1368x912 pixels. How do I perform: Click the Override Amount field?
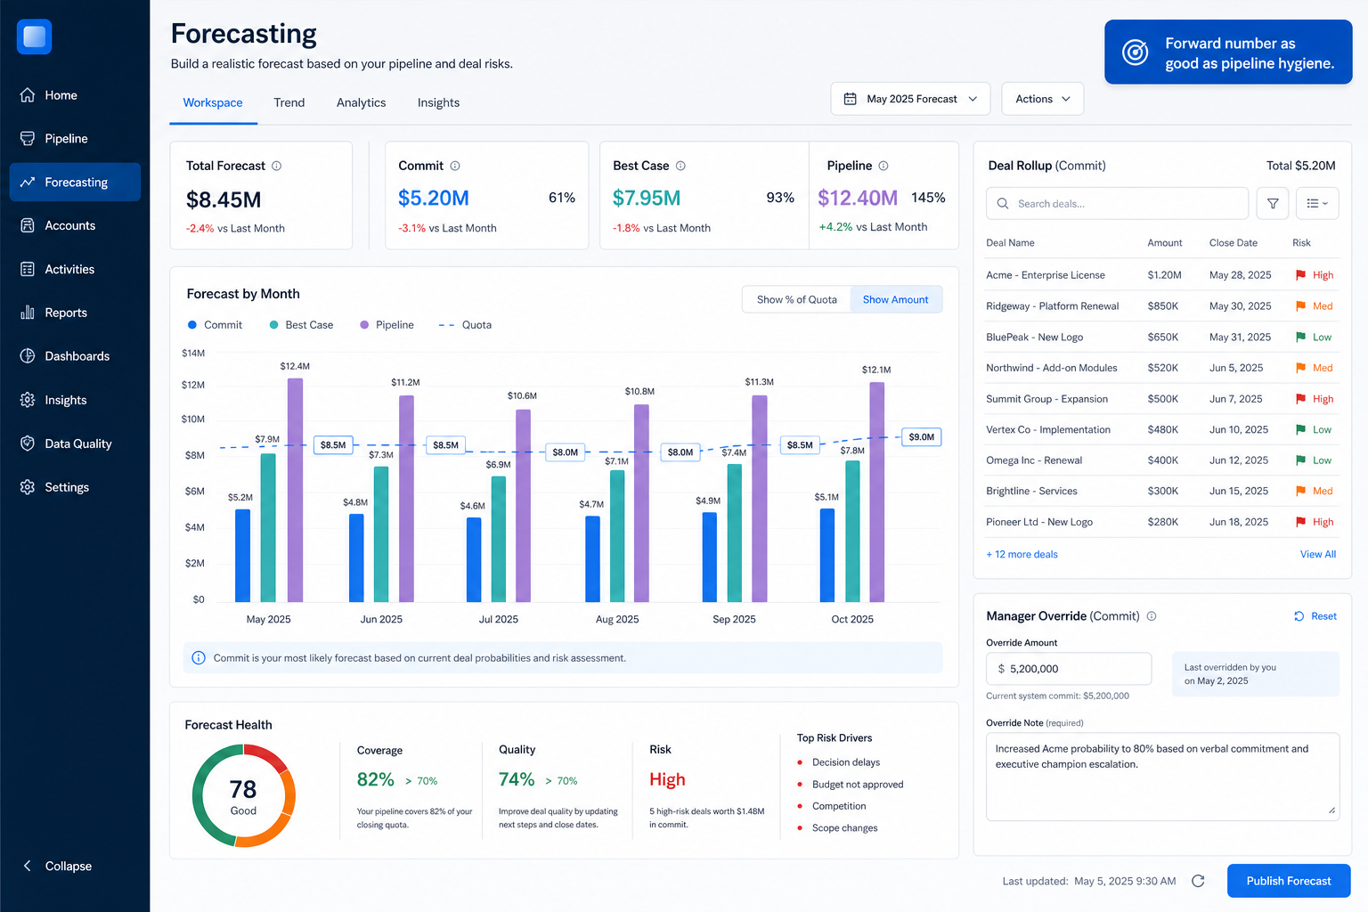1069,669
